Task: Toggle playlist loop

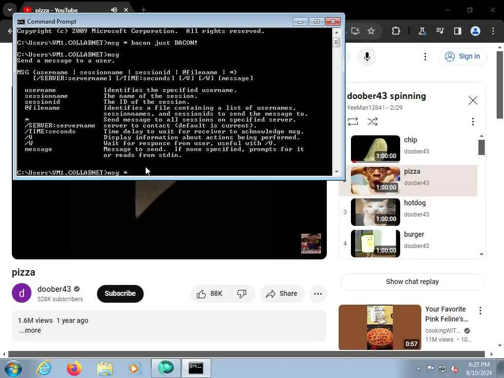Action: (352, 122)
